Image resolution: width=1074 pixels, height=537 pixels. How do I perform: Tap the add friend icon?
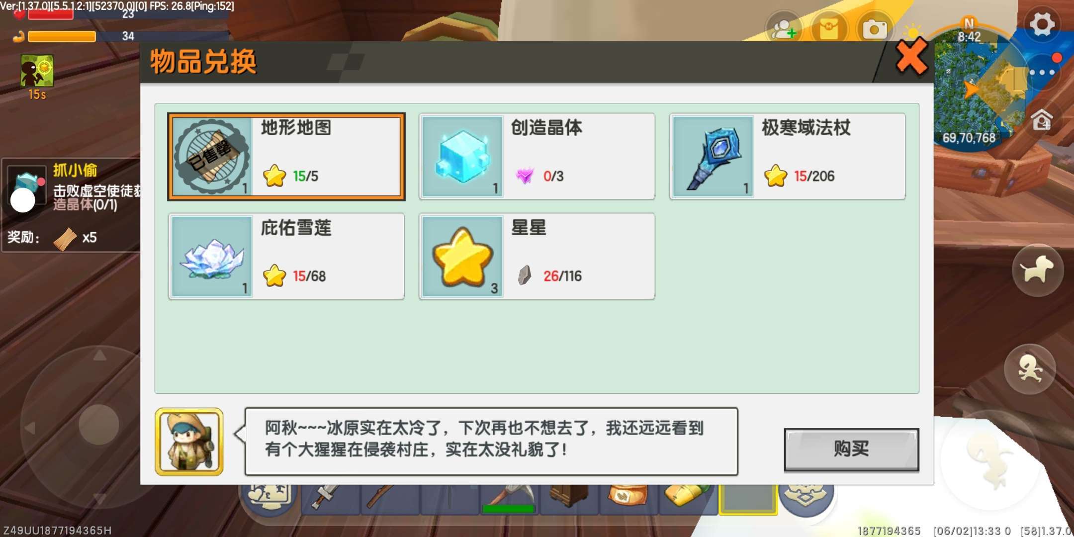click(783, 29)
